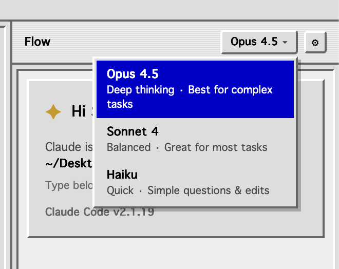The image size is (339, 269).
Task: Click the ~/Desktop path text
Action: click(x=69, y=163)
